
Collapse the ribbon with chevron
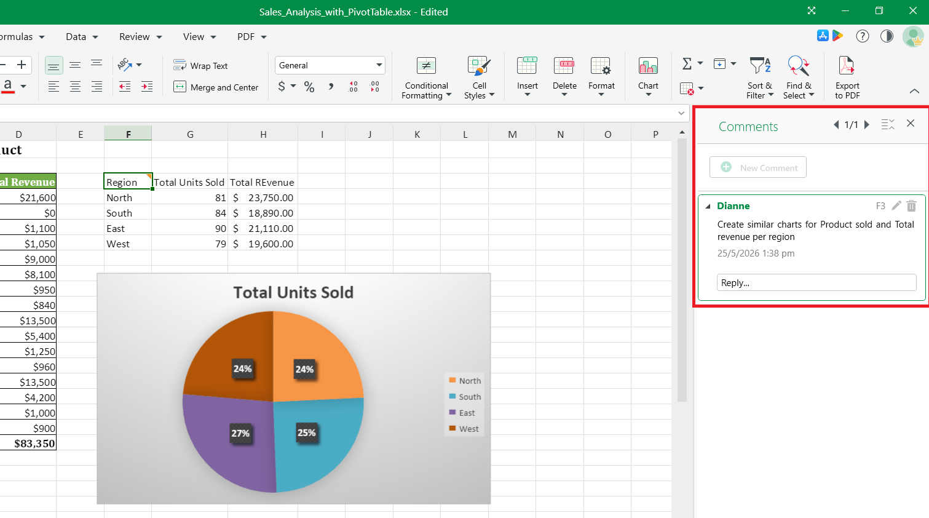point(914,91)
